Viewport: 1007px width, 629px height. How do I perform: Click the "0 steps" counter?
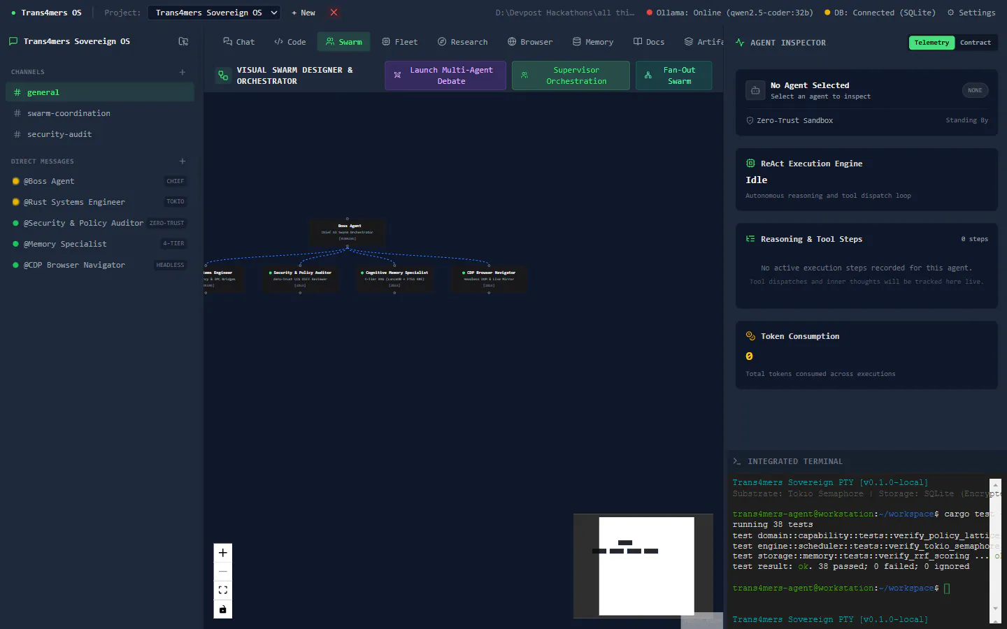[x=974, y=239]
